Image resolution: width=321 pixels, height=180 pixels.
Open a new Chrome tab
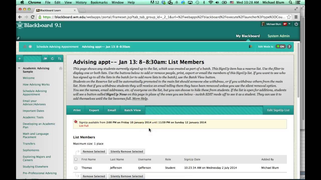82,10
